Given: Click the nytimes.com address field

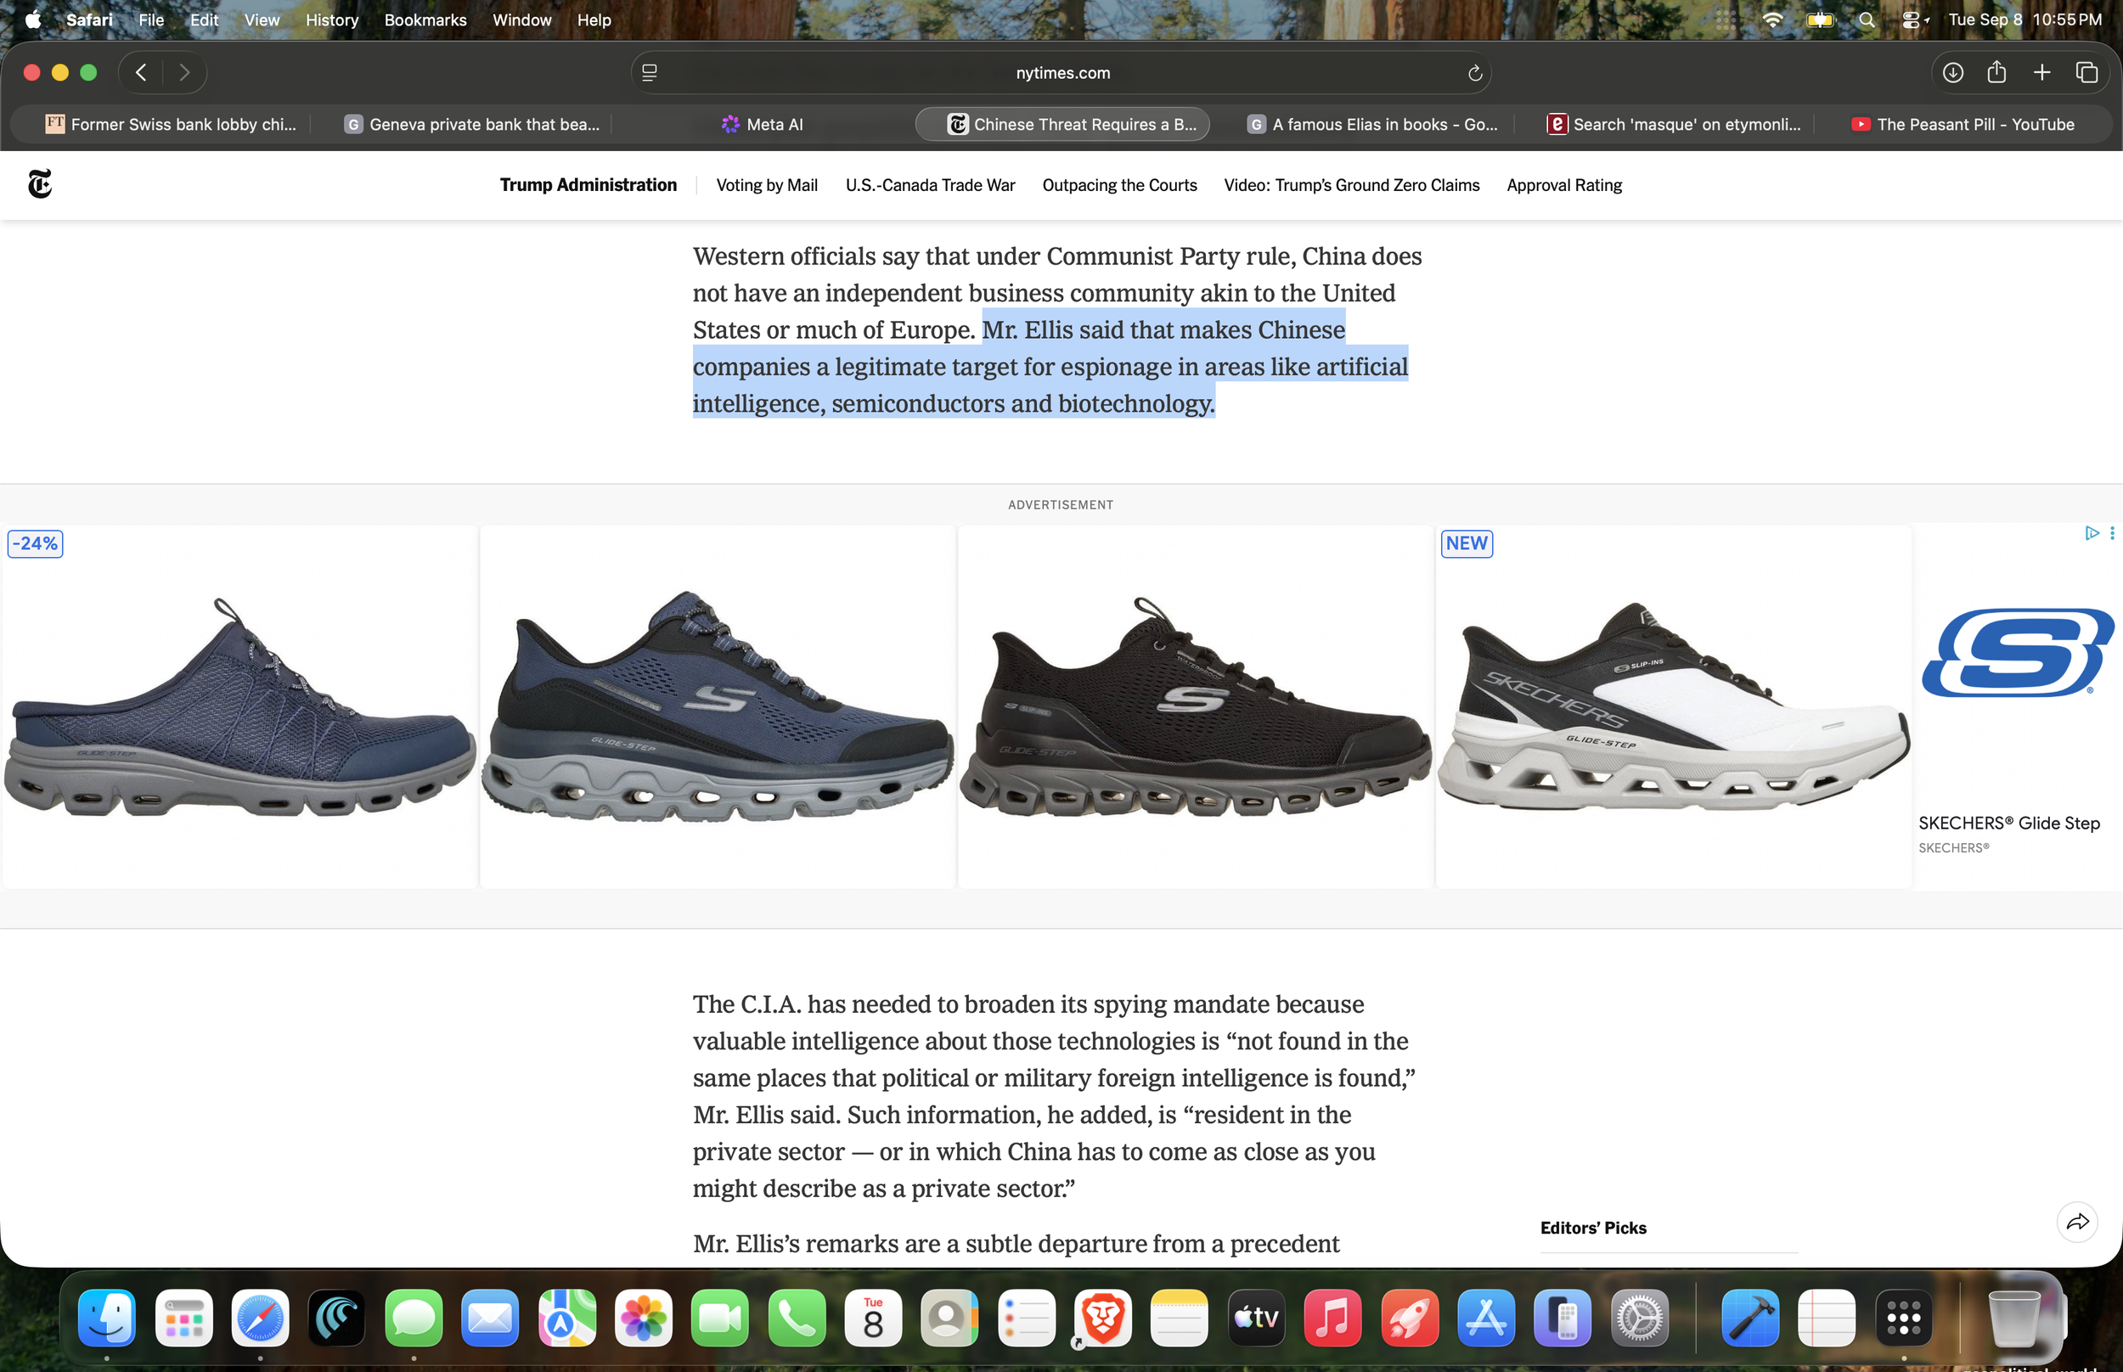Looking at the screenshot, I should point(1062,73).
